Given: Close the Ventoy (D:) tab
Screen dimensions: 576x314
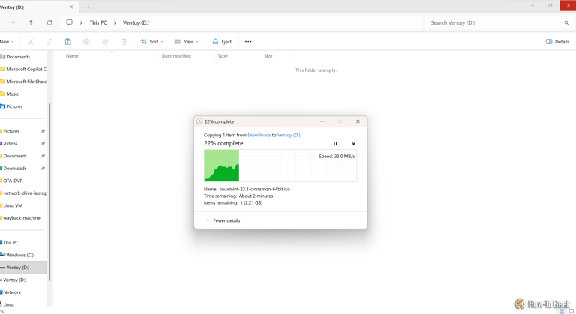Looking at the screenshot, I should [71, 7].
